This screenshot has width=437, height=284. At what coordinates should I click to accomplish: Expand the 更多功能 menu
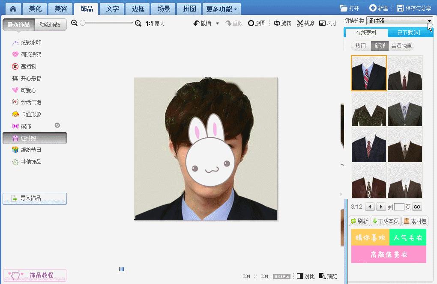pos(221,9)
